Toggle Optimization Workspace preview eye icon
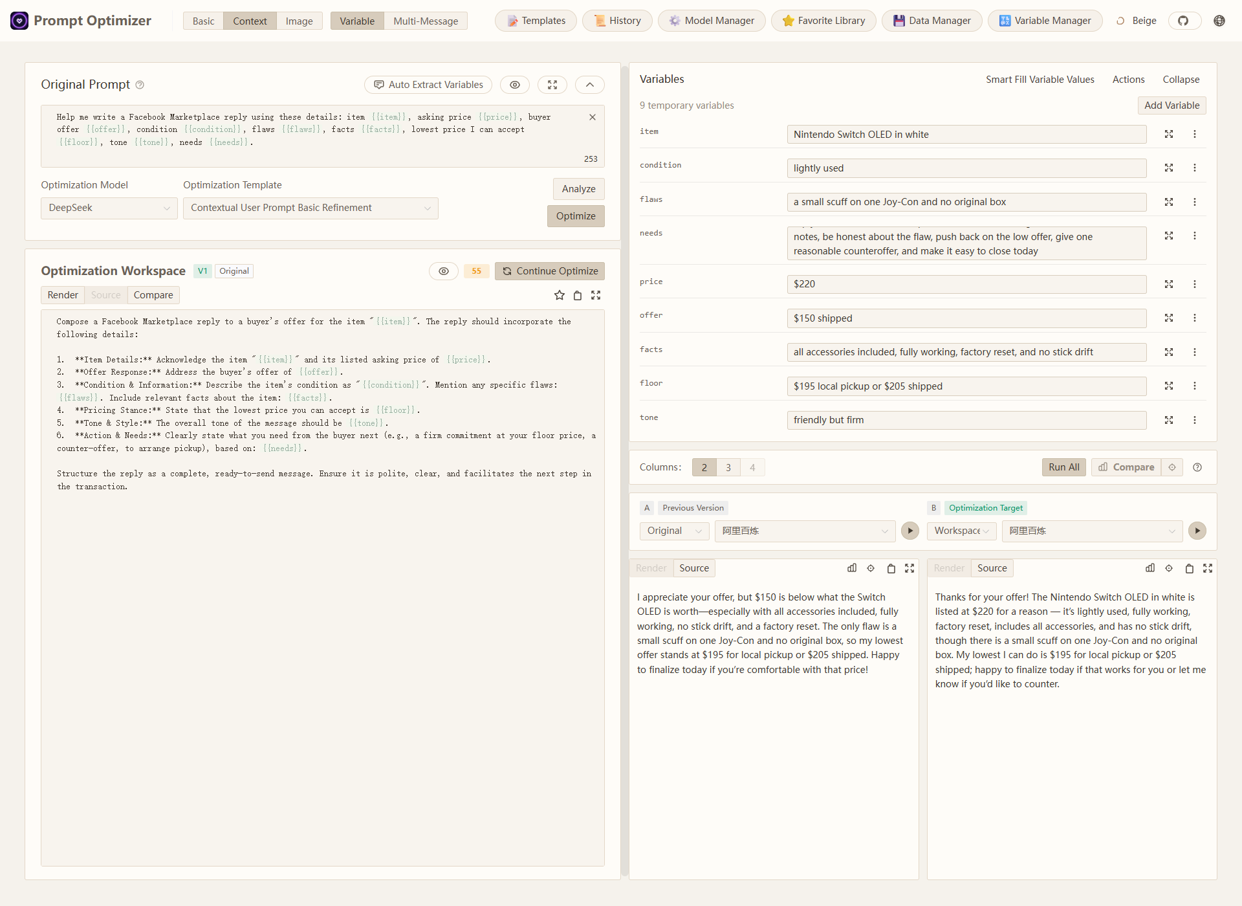This screenshot has width=1242, height=906. [443, 271]
